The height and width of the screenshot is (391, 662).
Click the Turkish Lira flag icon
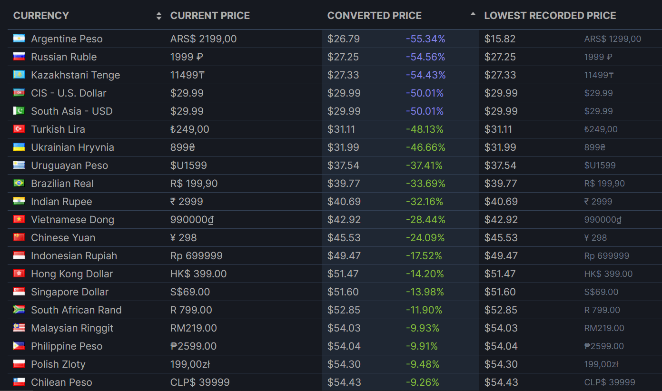(19, 129)
